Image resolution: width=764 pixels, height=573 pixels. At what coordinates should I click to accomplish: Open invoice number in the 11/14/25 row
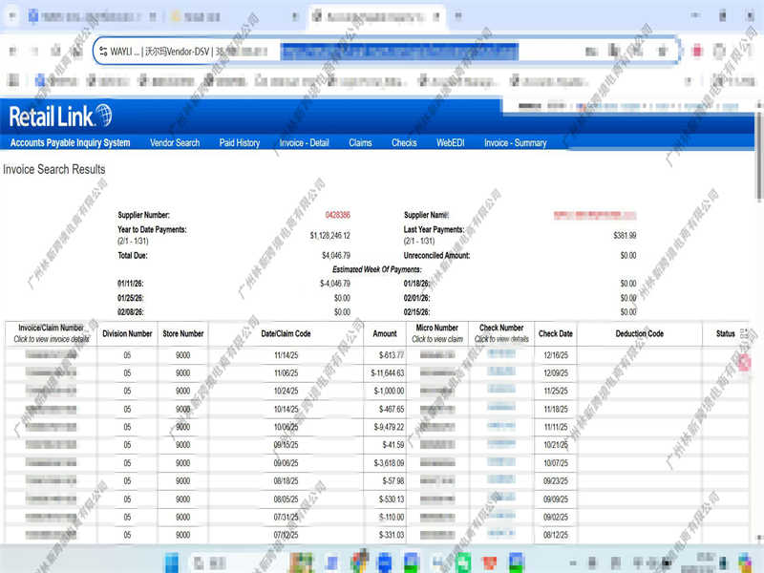[x=52, y=355]
